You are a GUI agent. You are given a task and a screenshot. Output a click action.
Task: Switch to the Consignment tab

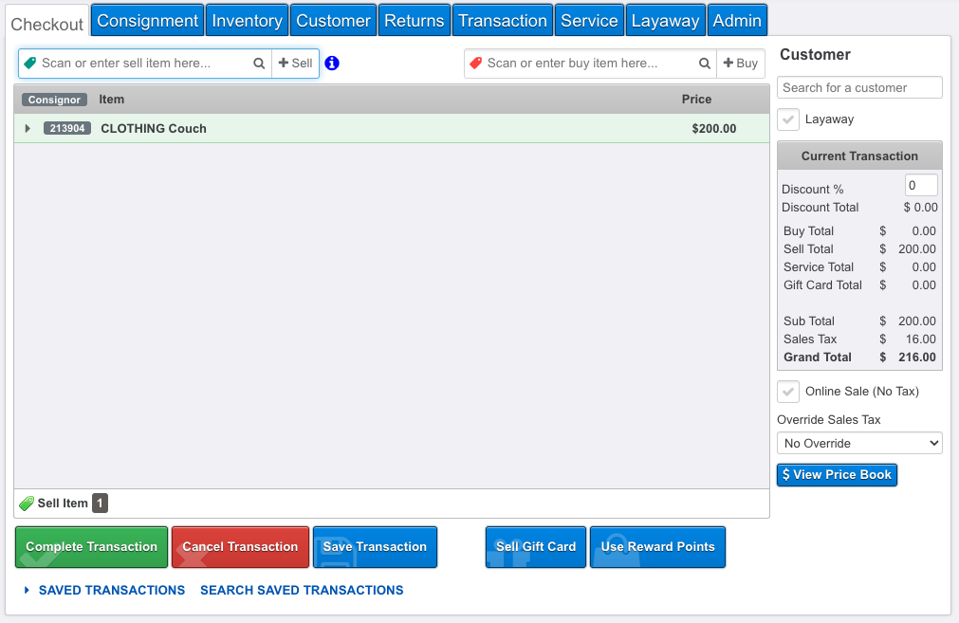click(x=147, y=19)
